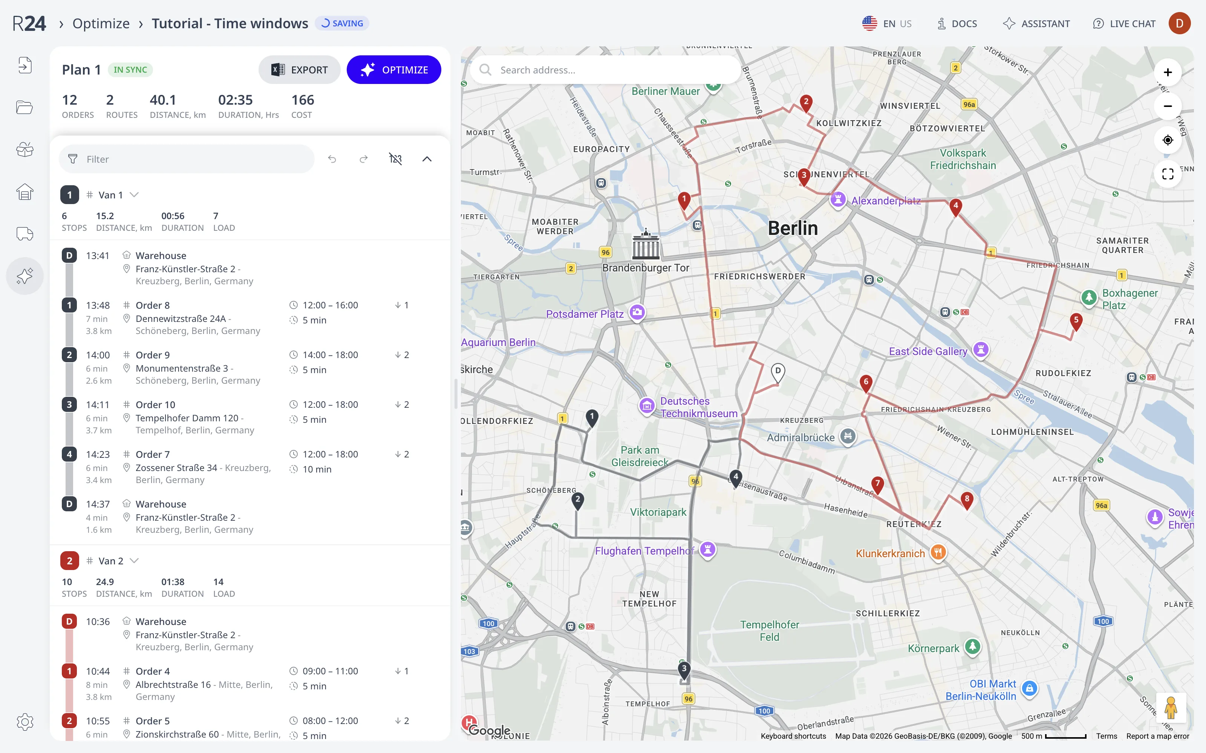Open LIVE CHAT in the top bar
The image size is (1206, 753).
[x=1124, y=23]
